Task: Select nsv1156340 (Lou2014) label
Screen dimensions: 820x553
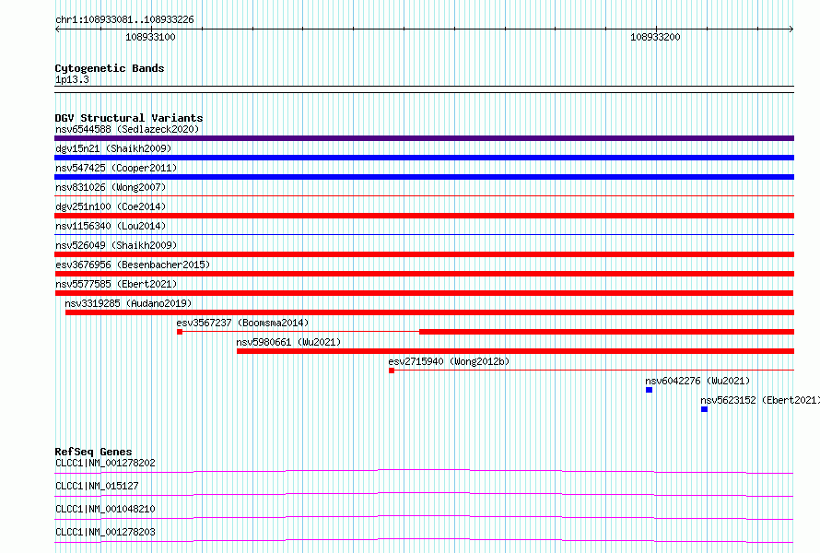Action: pyautogui.click(x=111, y=226)
